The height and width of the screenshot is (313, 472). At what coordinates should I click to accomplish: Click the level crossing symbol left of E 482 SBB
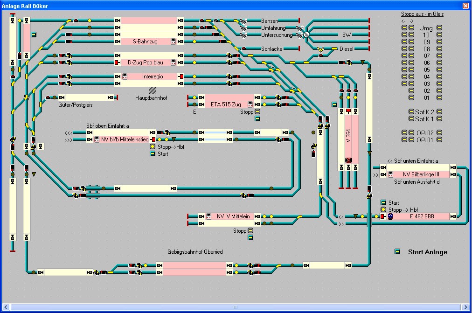368,216
